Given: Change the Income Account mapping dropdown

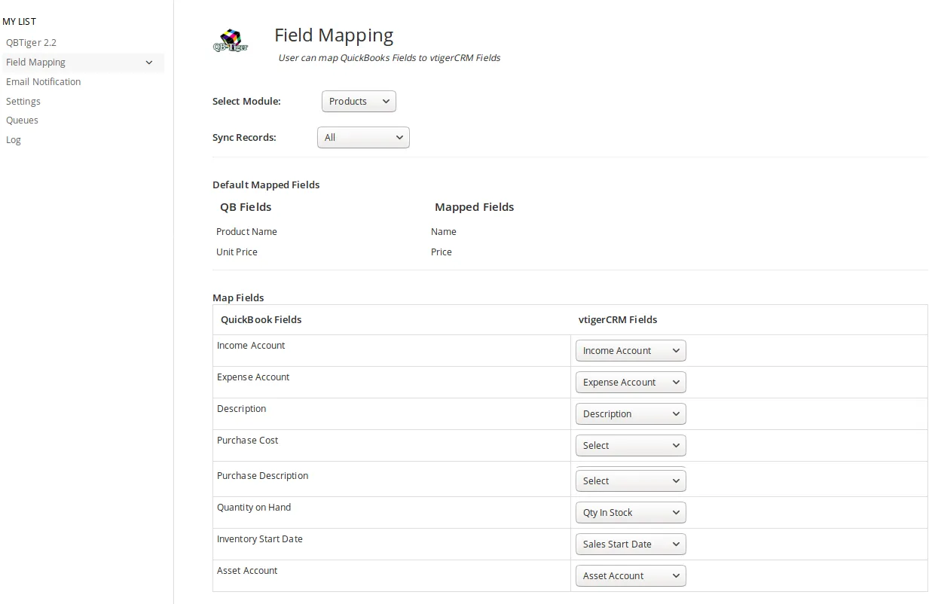Looking at the screenshot, I should point(630,351).
